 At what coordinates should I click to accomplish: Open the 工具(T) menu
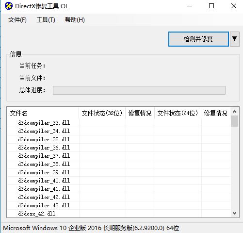(46, 20)
